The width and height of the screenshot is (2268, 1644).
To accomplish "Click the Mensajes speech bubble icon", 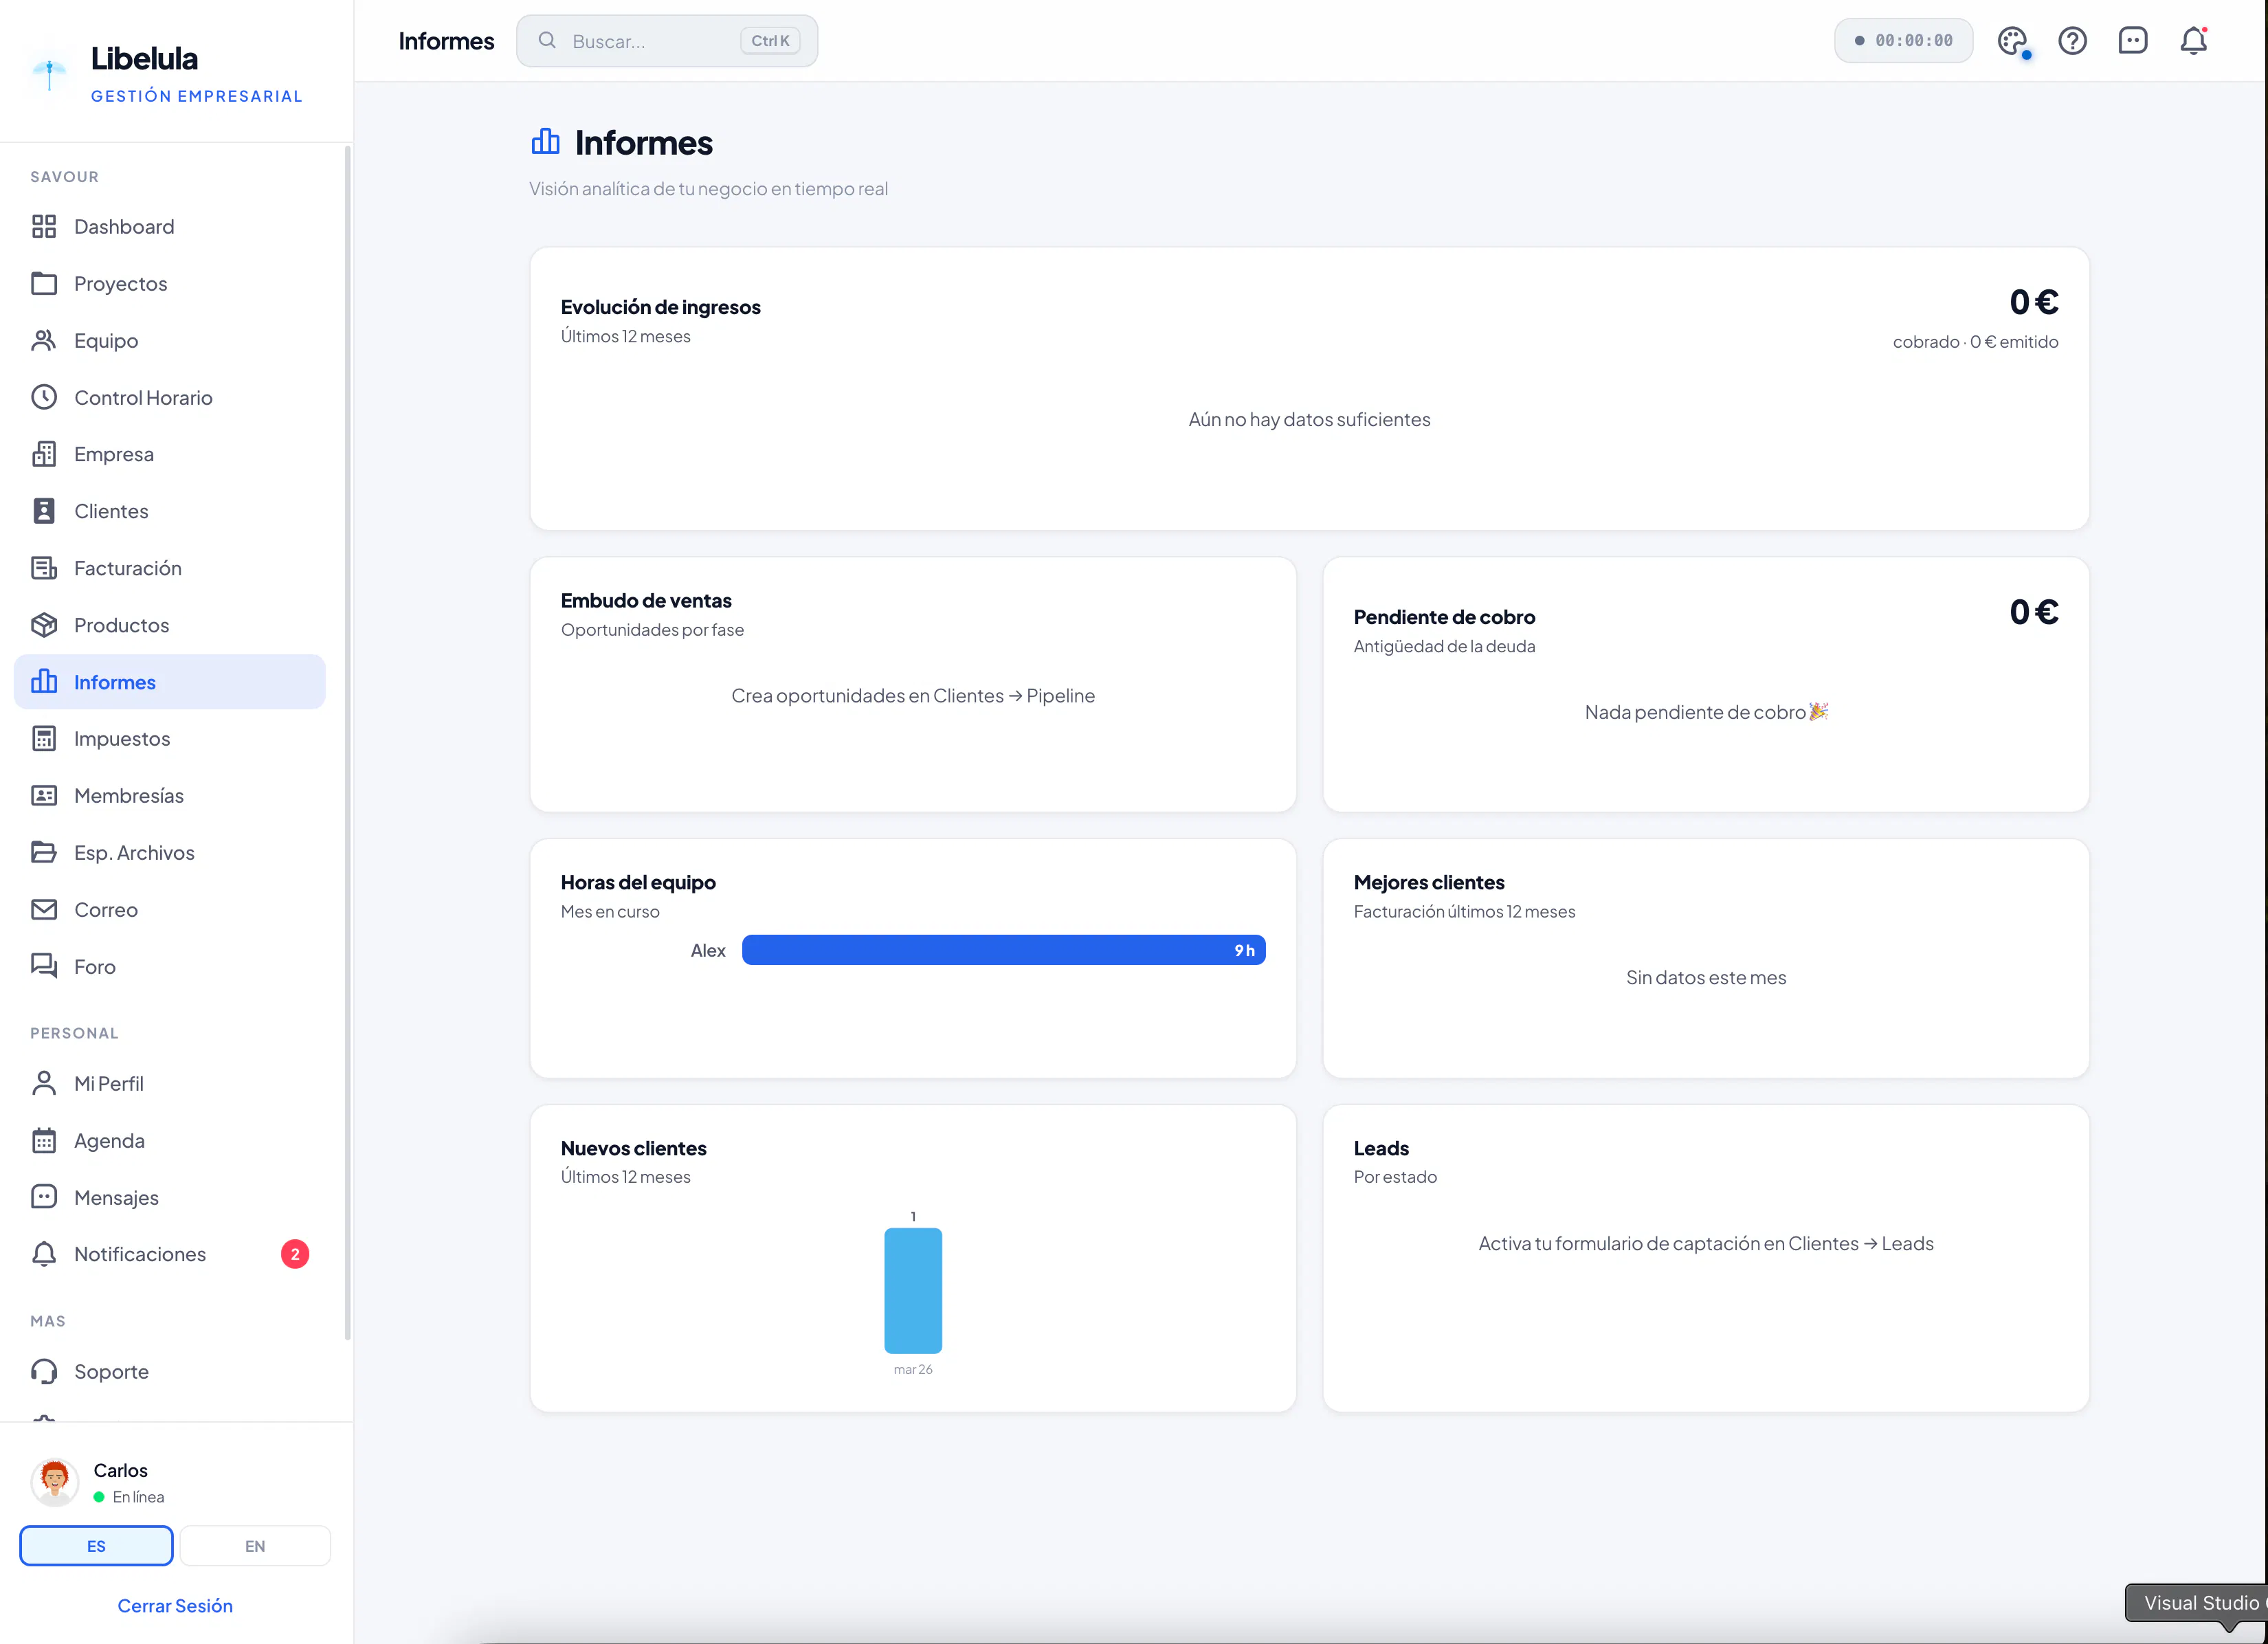I will [44, 1198].
